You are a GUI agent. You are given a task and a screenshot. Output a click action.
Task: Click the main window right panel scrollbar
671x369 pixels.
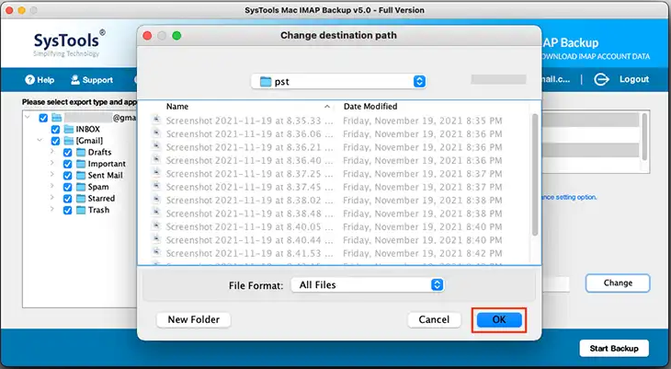coord(645,137)
